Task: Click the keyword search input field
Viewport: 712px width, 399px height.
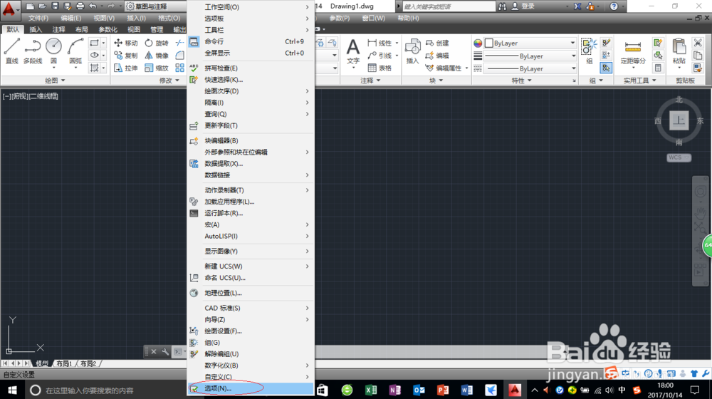Action: point(449,6)
